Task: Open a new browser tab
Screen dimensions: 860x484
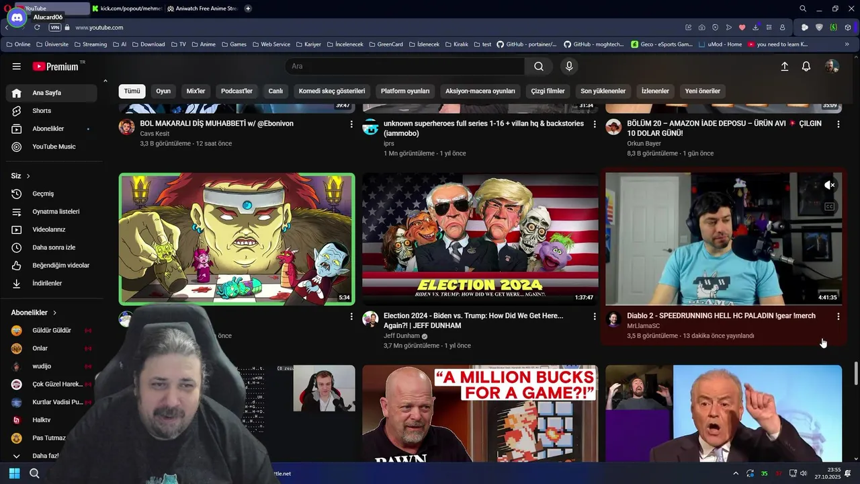Action: click(248, 9)
